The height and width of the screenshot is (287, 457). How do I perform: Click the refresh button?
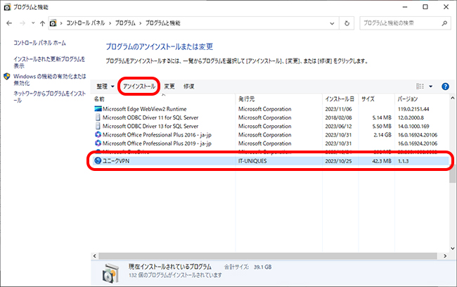347,23
